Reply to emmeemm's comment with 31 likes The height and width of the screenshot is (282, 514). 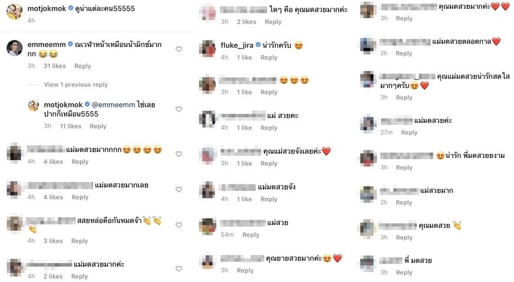click(82, 66)
